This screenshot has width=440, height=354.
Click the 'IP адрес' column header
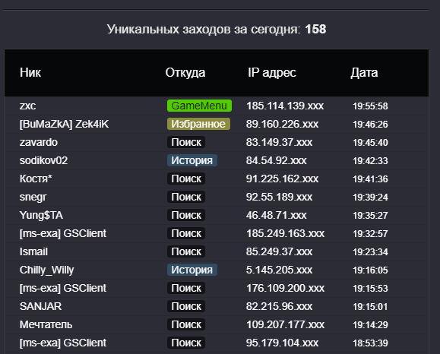pos(271,73)
